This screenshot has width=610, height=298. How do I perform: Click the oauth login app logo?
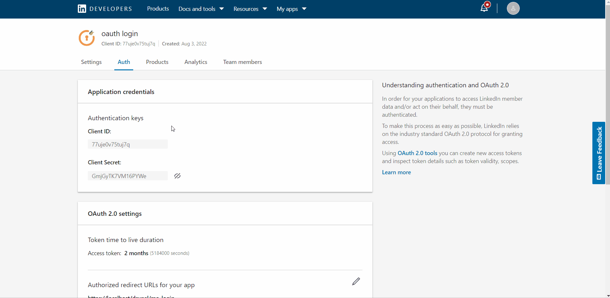click(x=87, y=37)
